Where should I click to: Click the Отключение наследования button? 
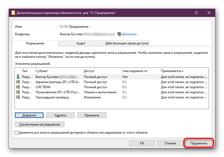40,124
